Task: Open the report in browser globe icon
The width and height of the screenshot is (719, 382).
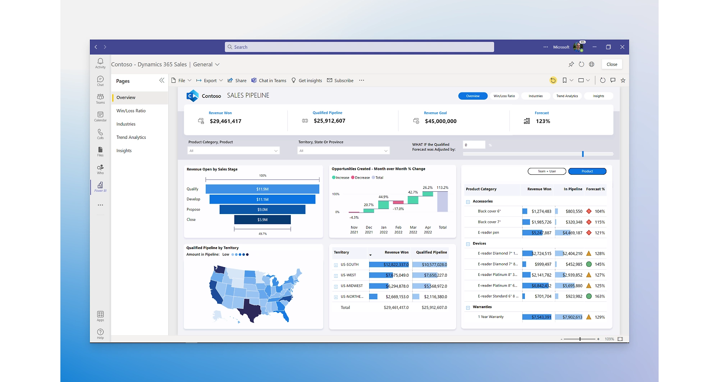Action: coord(592,64)
